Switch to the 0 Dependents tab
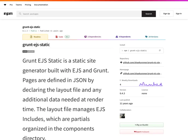Image resolution: width=188 pixels, height=140 pixels. click(123, 37)
